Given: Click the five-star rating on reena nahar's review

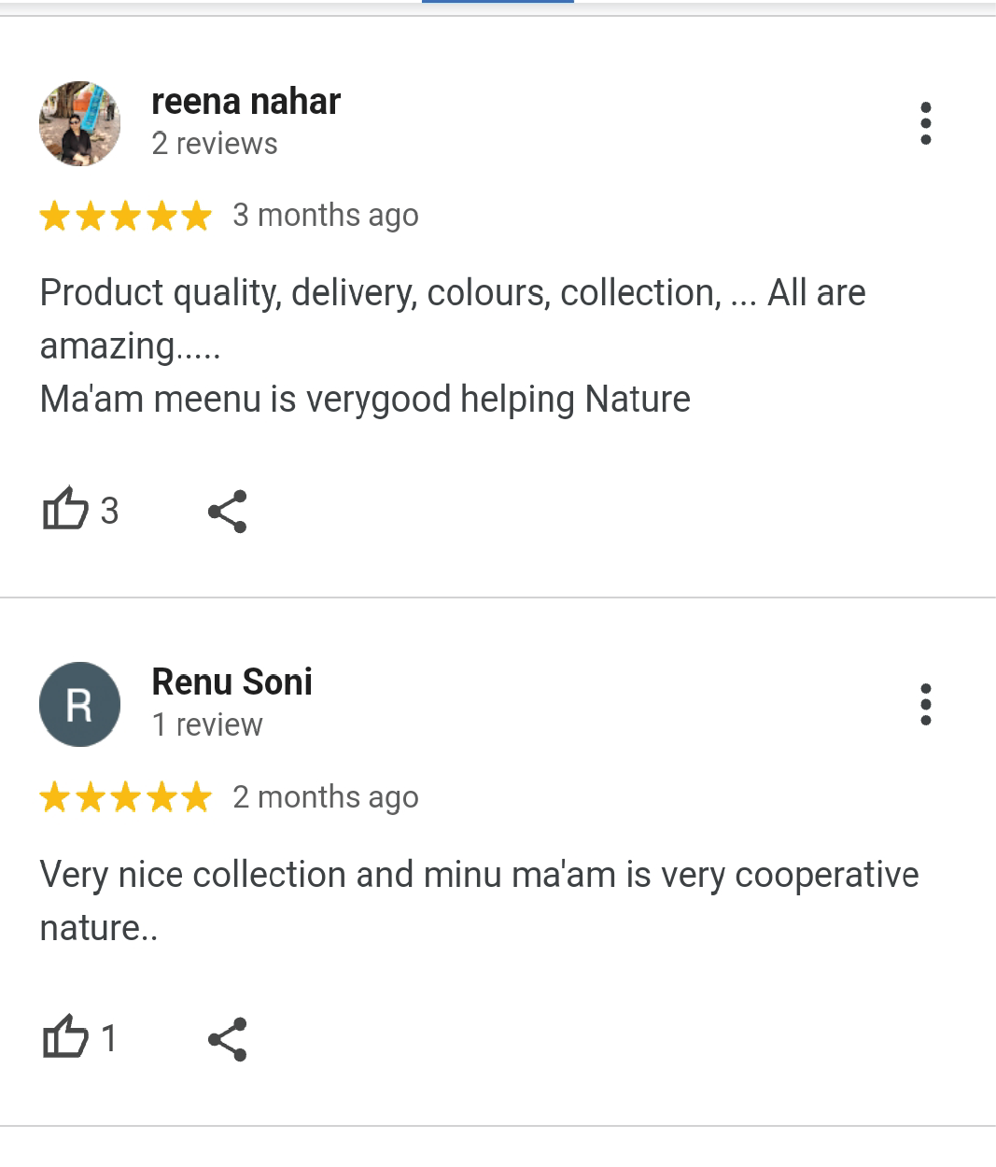Looking at the screenshot, I should coord(126,217).
